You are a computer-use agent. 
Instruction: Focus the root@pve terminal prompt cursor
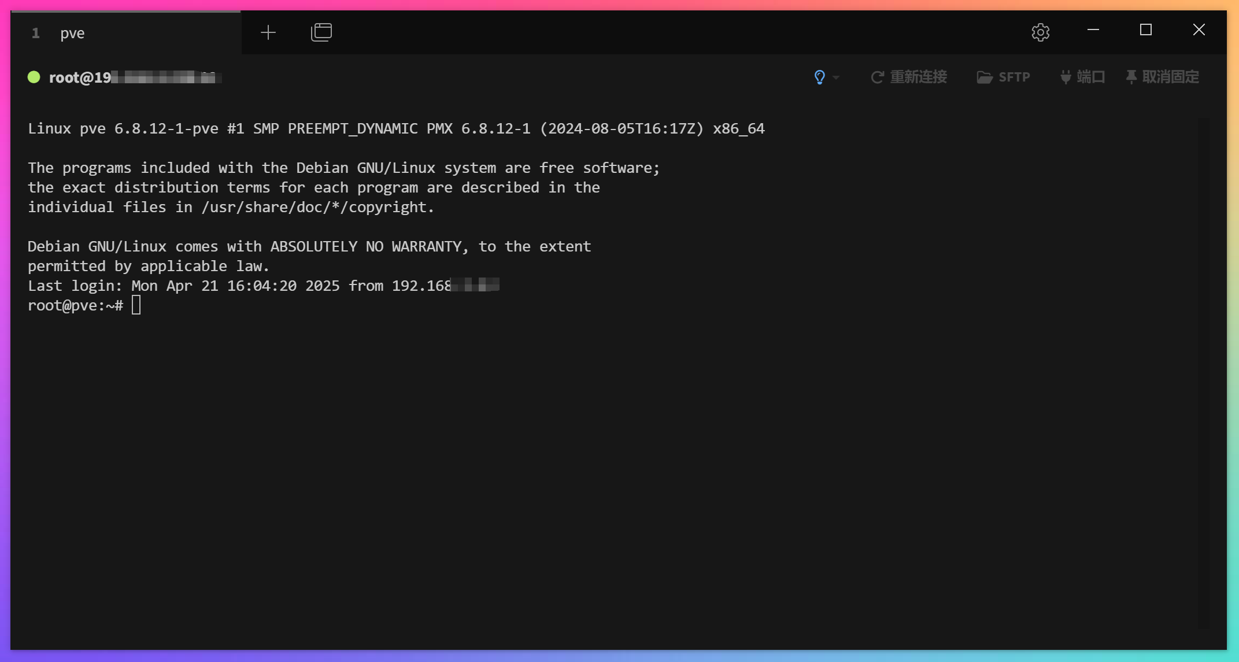[136, 305]
